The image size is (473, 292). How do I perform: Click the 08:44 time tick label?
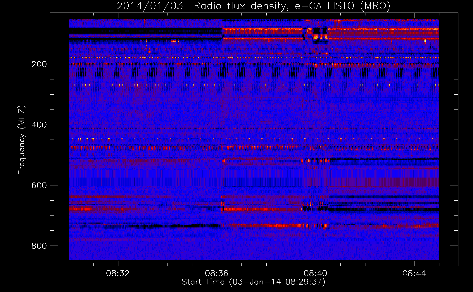tap(414, 274)
